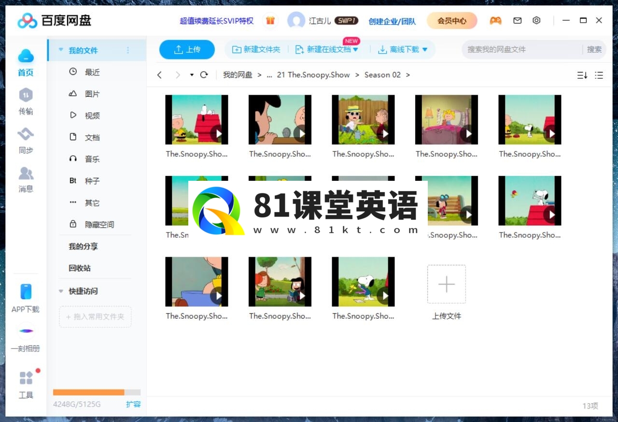The width and height of the screenshot is (618, 422).
Task: Click the SVIP1 membership badge
Action: 346,21
